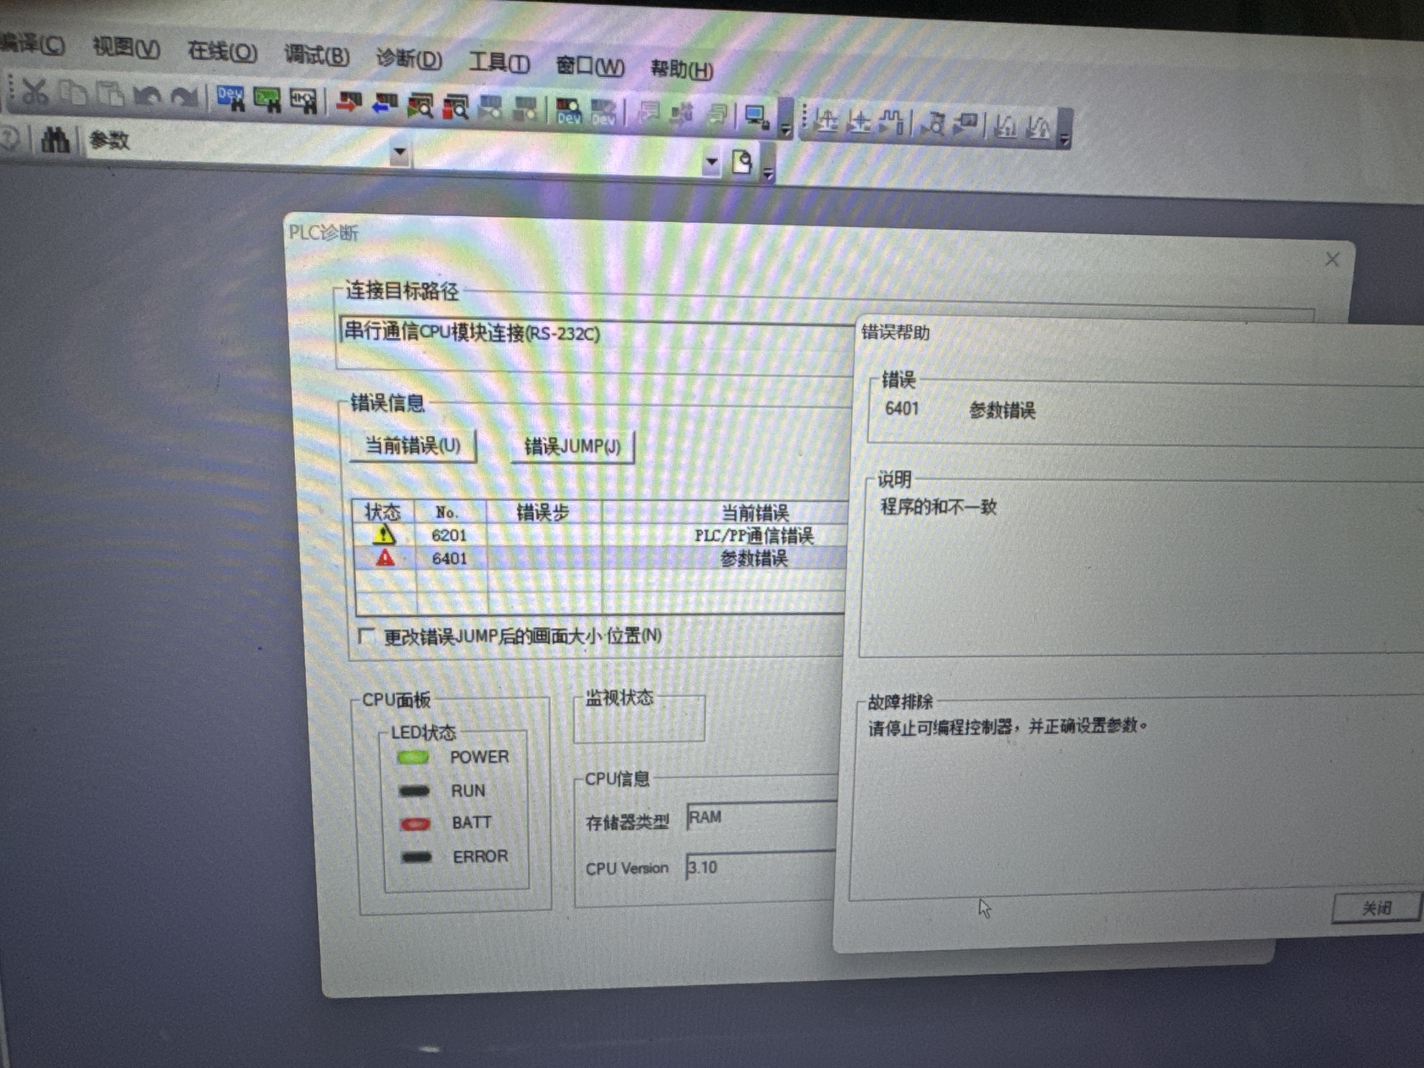Click the document search icon beside second dropdown
Screen dimensions: 1424x1068
[x=742, y=162]
